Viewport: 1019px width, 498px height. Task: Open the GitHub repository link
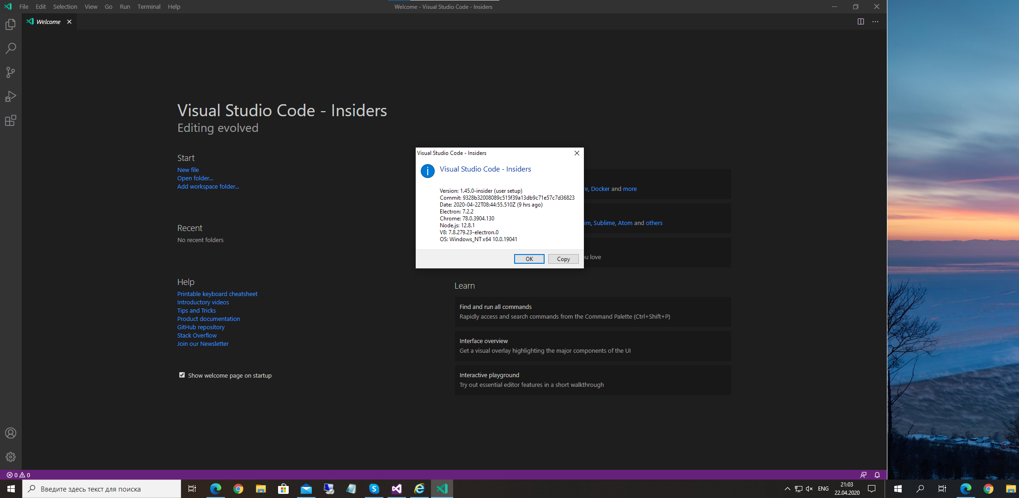click(x=201, y=327)
